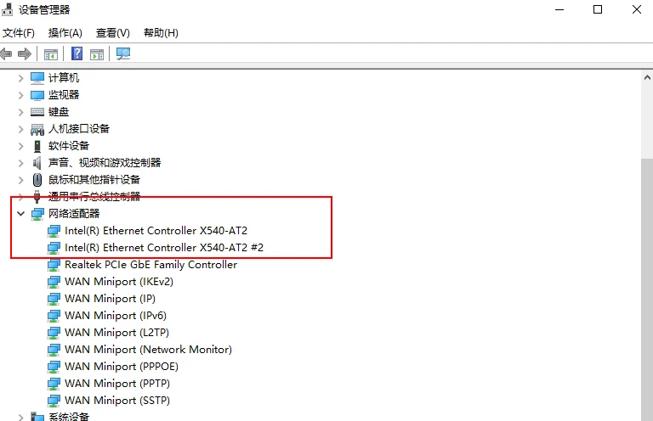Select WAN Miniport (Network Monitor)
This screenshot has height=421, width=653.
[148, 350]
